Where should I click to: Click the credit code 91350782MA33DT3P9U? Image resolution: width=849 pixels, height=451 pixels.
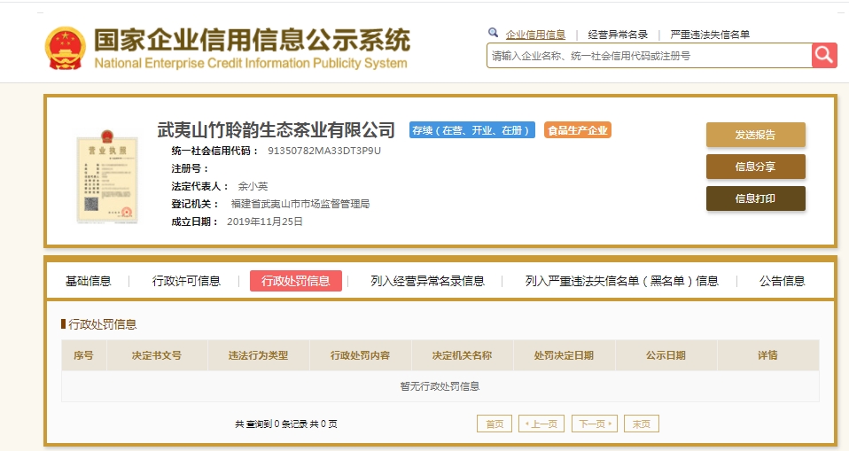click(324, 151)
